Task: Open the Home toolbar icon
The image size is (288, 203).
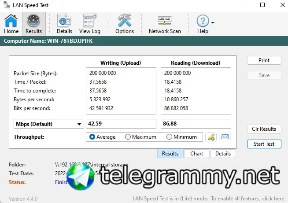Action: (x=11, y=24)
